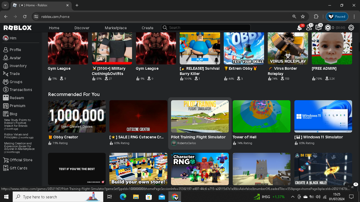The height and width of the screenshot is (202, 360).
Task: Open the Create nav item
Action: 148,28
